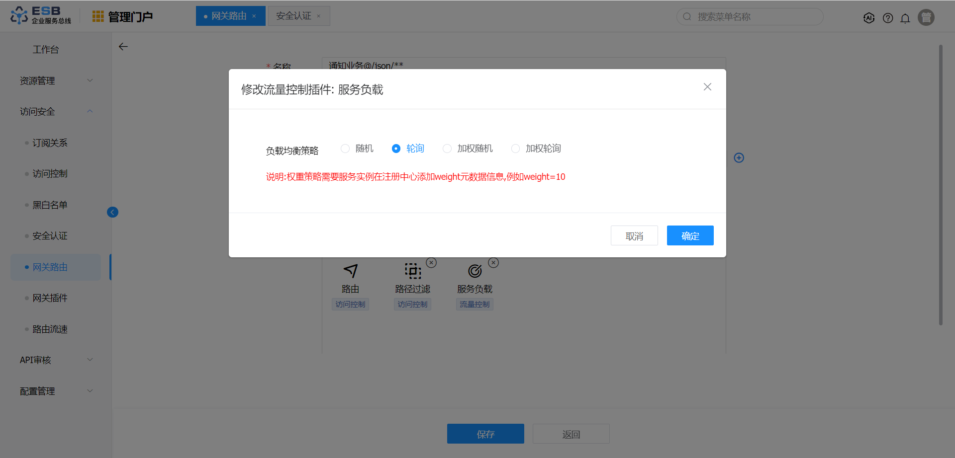Open the management portal grid icon
The height and width of the screenshot is (458, 955).
coord(98,16)
